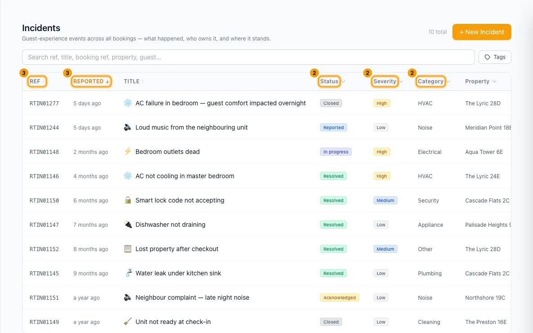
Task: Click the 2 months ago reported cell
Action: [90, 152]
